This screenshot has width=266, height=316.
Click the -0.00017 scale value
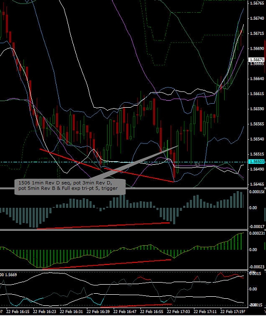[x=257, y=227]
